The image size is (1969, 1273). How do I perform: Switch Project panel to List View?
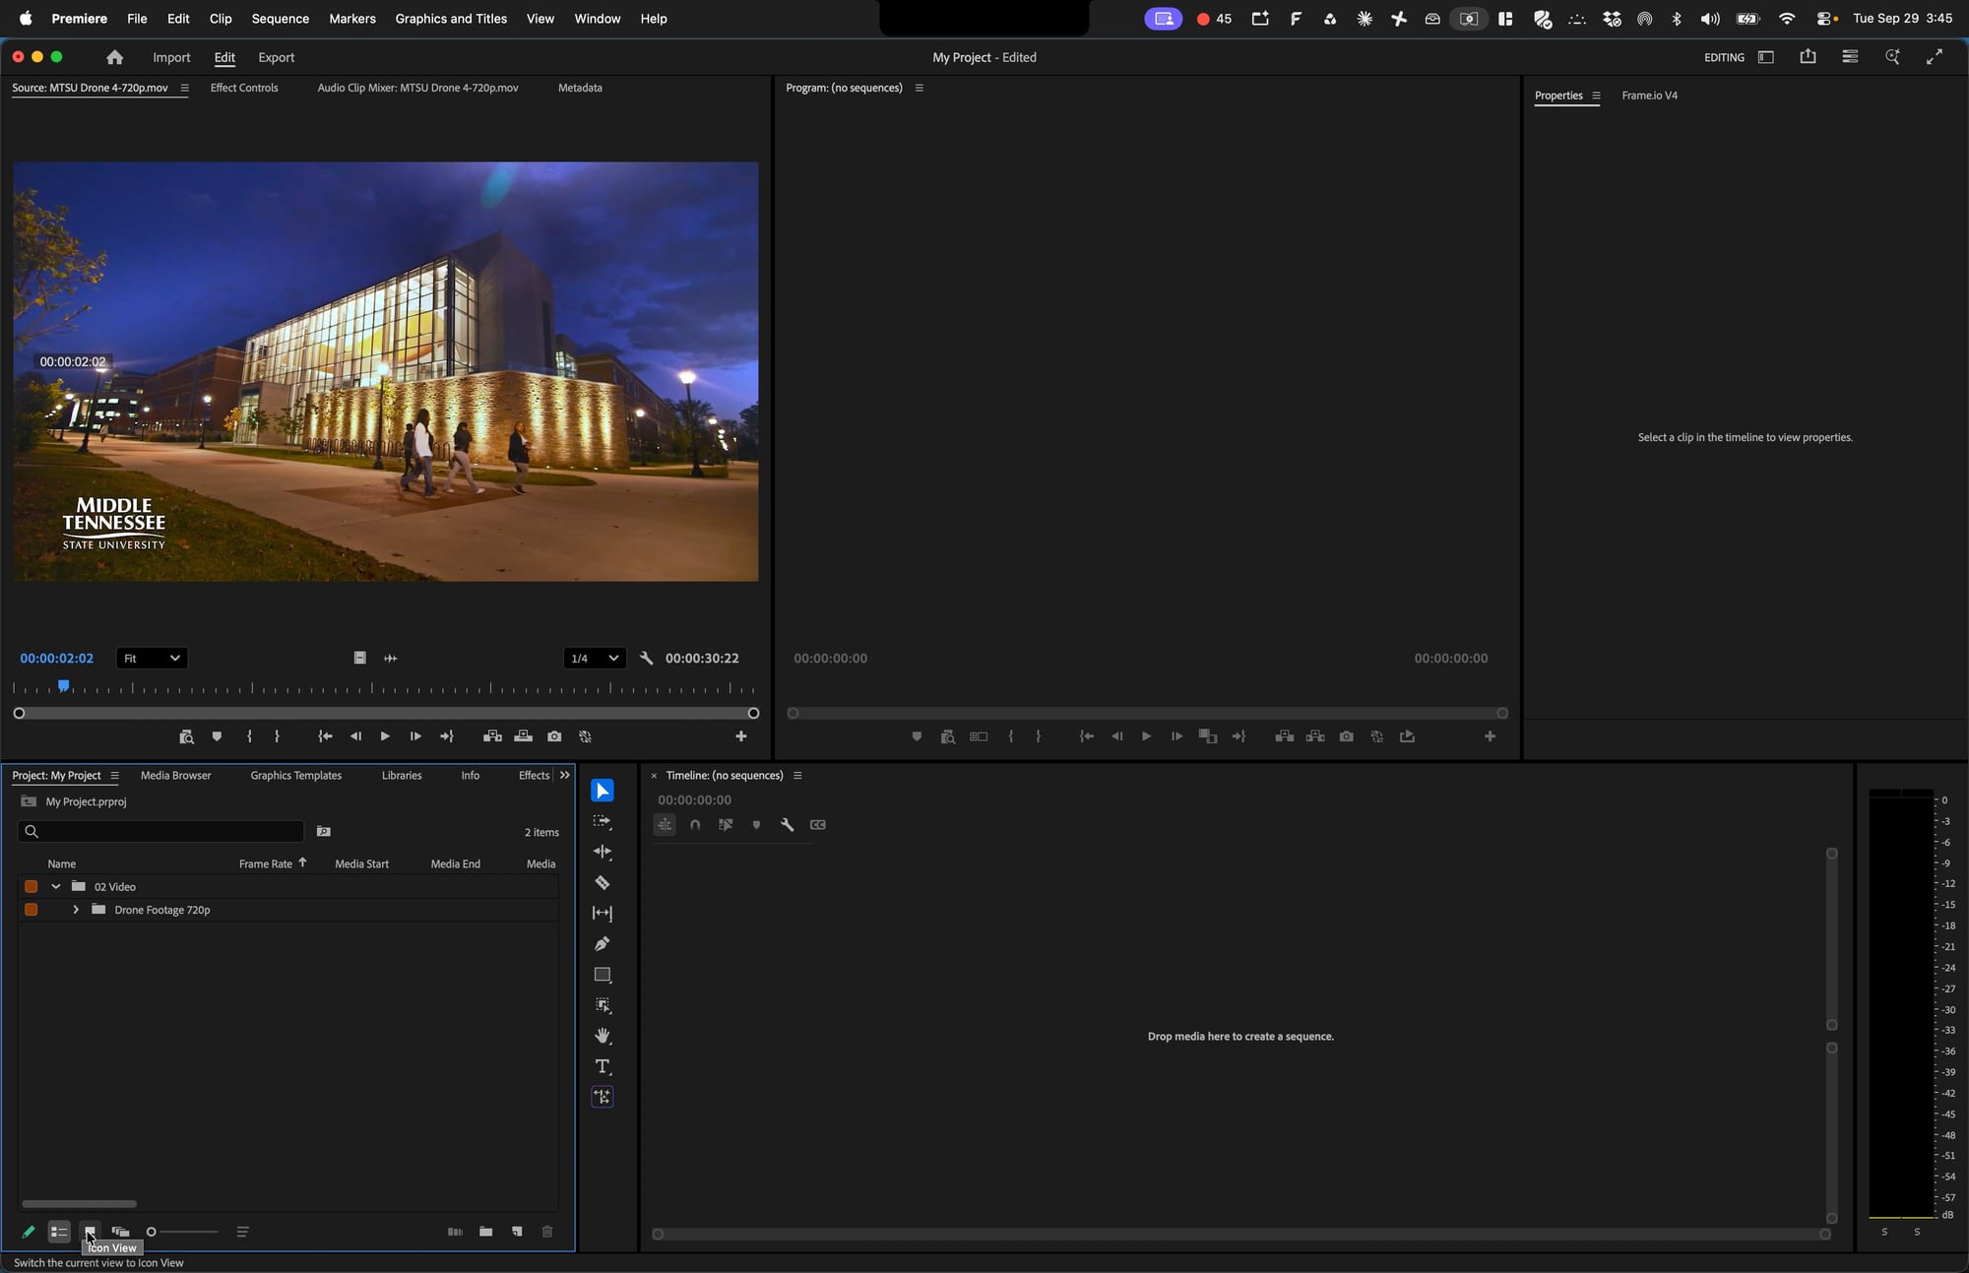click(x=59, y=1232)
